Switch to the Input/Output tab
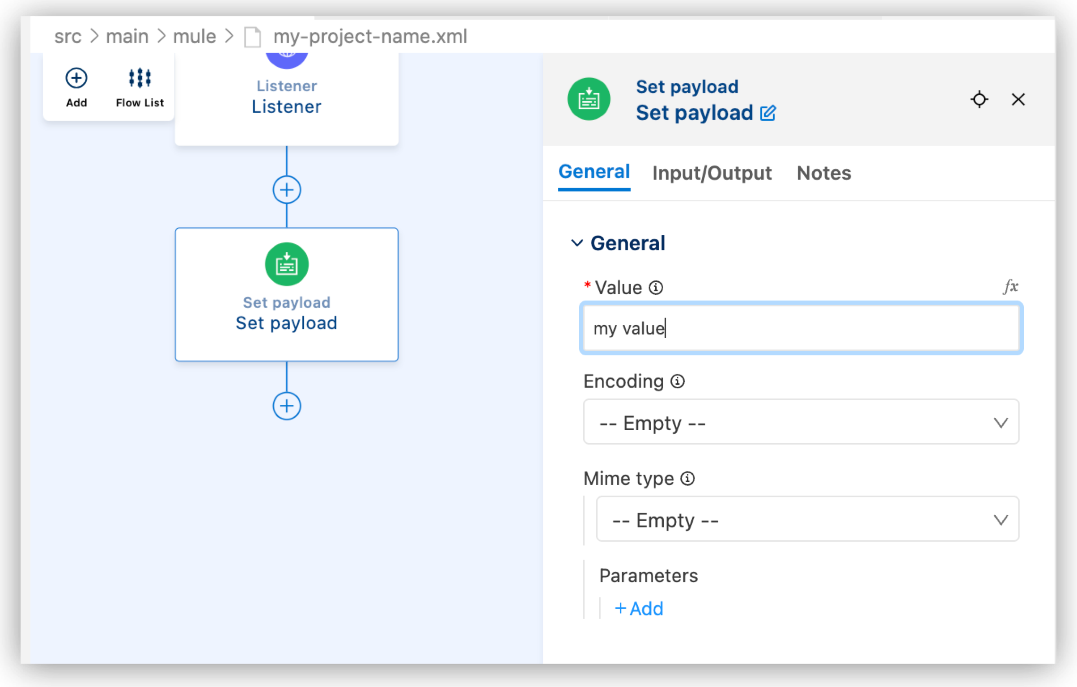This screenshot has height=687, width=1077. 711,173
